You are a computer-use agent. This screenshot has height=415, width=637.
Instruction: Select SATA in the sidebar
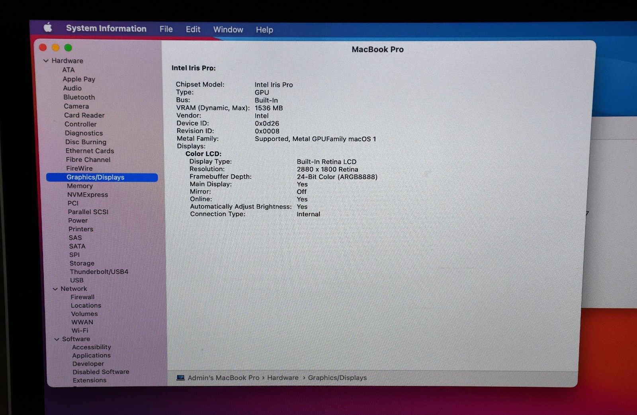[x=77, y=246]
